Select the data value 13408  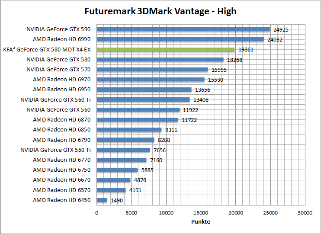pyautogui.click(x=201, y=100)
